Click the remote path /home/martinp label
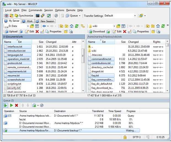The image size is (171, 142). point(105,37)
